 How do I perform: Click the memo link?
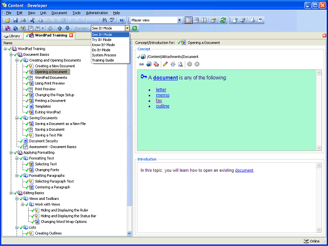(x=162, y=95)
